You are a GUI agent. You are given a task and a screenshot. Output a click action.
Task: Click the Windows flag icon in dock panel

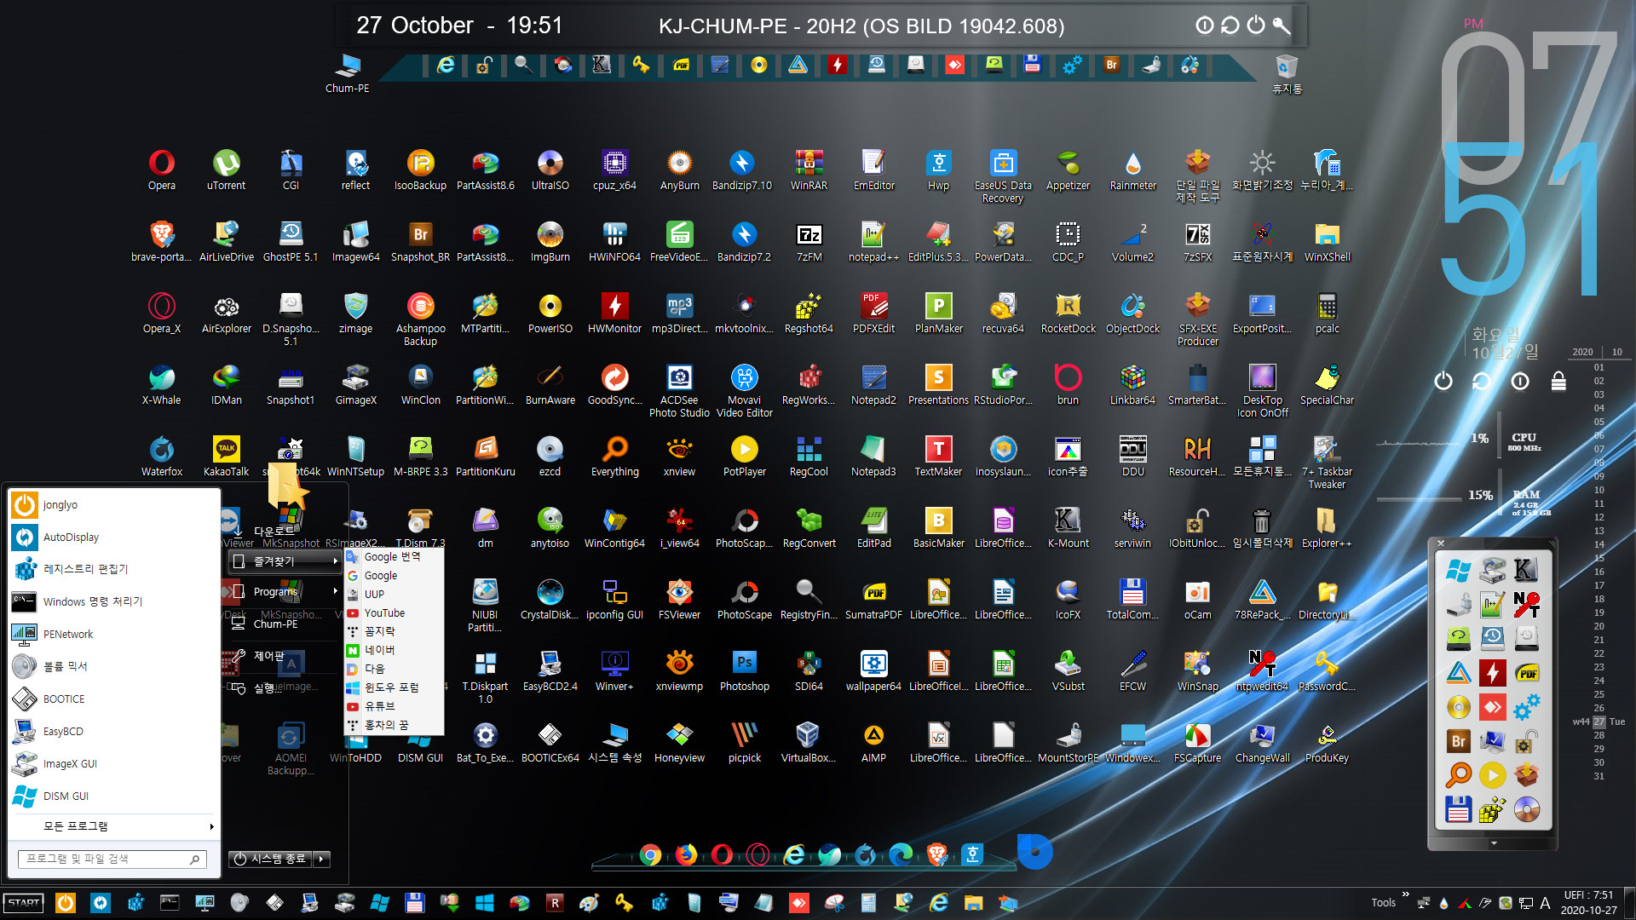pos(1459,571)
